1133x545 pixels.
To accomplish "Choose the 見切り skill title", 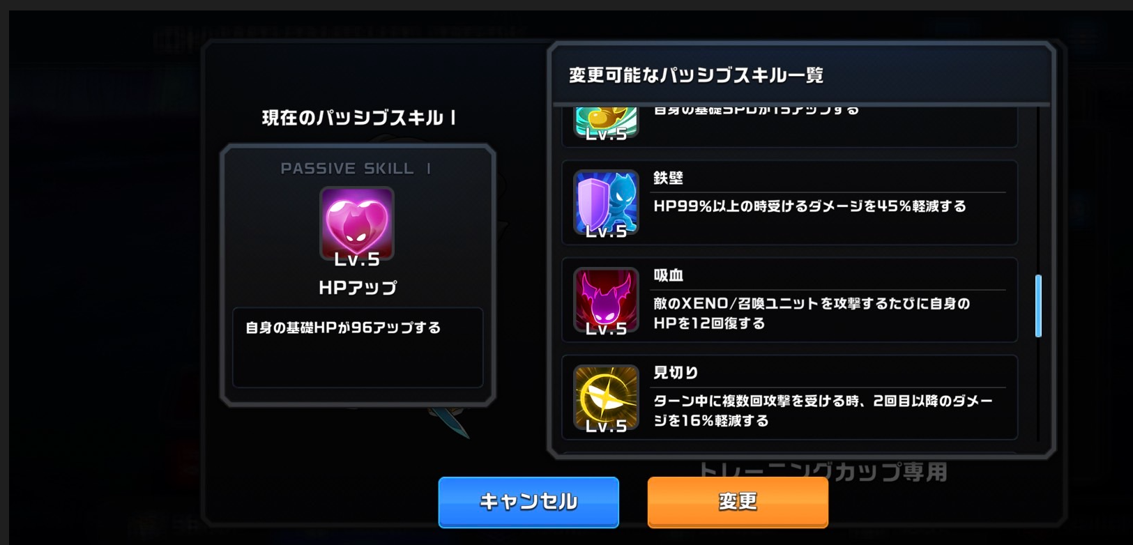I will (x=676, y=373).
